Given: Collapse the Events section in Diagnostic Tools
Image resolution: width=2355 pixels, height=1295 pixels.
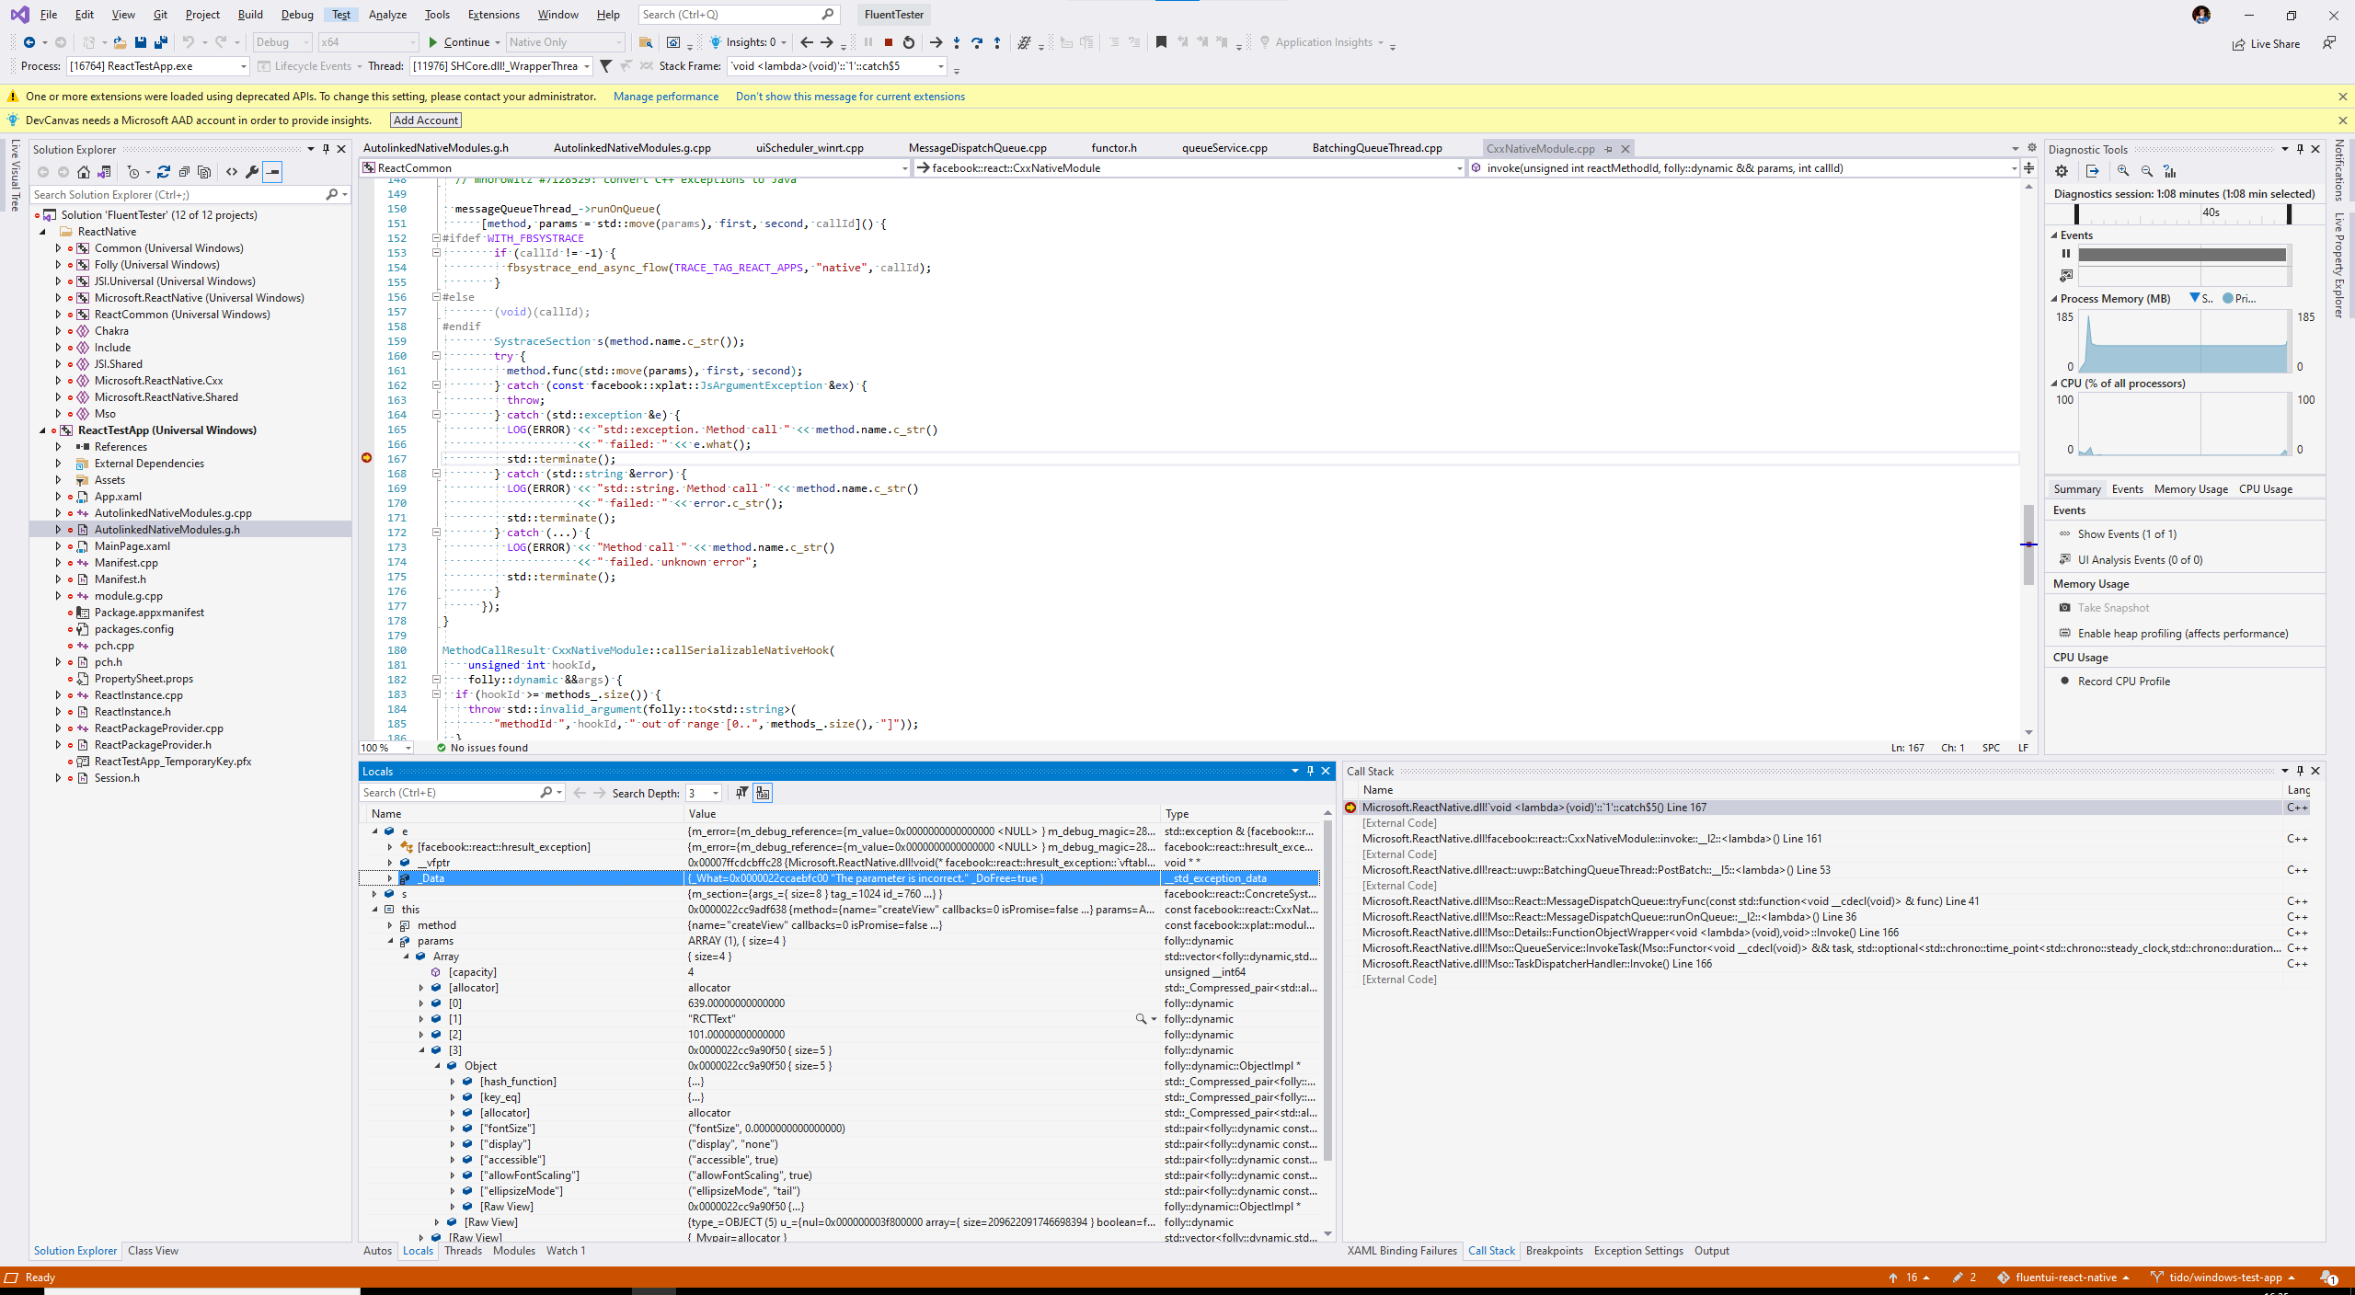Looking at the screenshot, I should (2054, 235).
